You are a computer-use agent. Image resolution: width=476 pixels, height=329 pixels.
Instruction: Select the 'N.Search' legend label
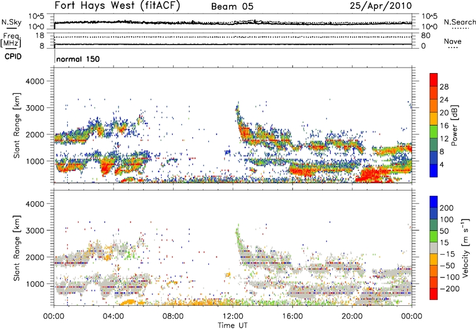pyautogui.click(x=459, y=22)
